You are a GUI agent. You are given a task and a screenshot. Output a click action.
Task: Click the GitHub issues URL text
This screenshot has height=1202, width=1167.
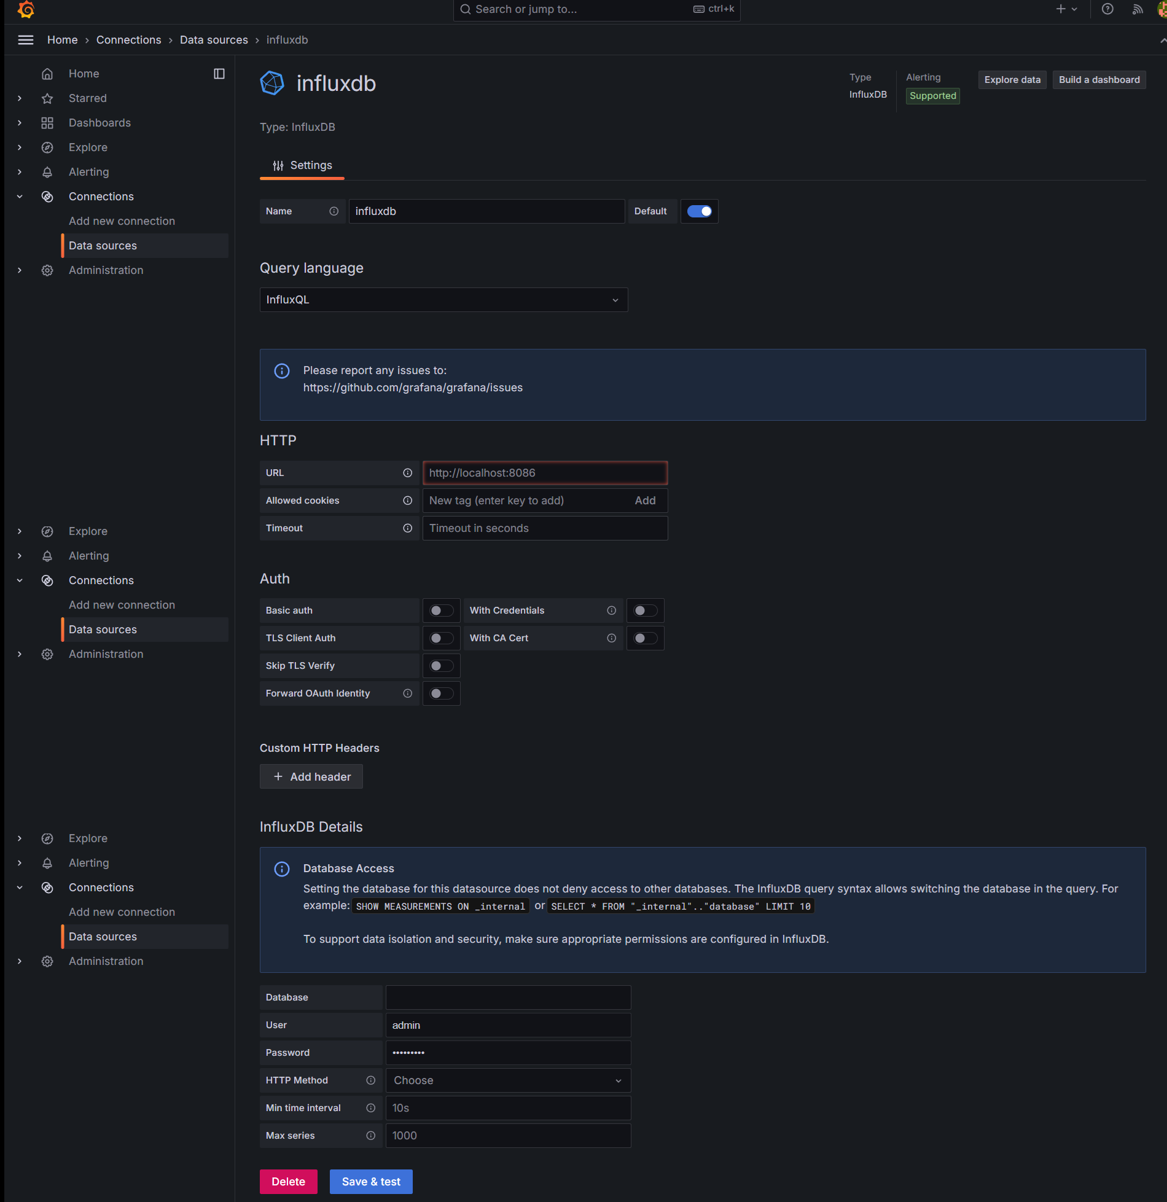[x=413, y=388]
